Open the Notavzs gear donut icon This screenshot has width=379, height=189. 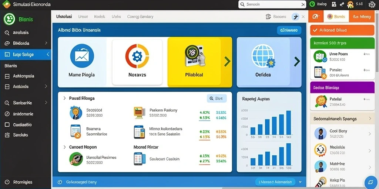point(137,56)
